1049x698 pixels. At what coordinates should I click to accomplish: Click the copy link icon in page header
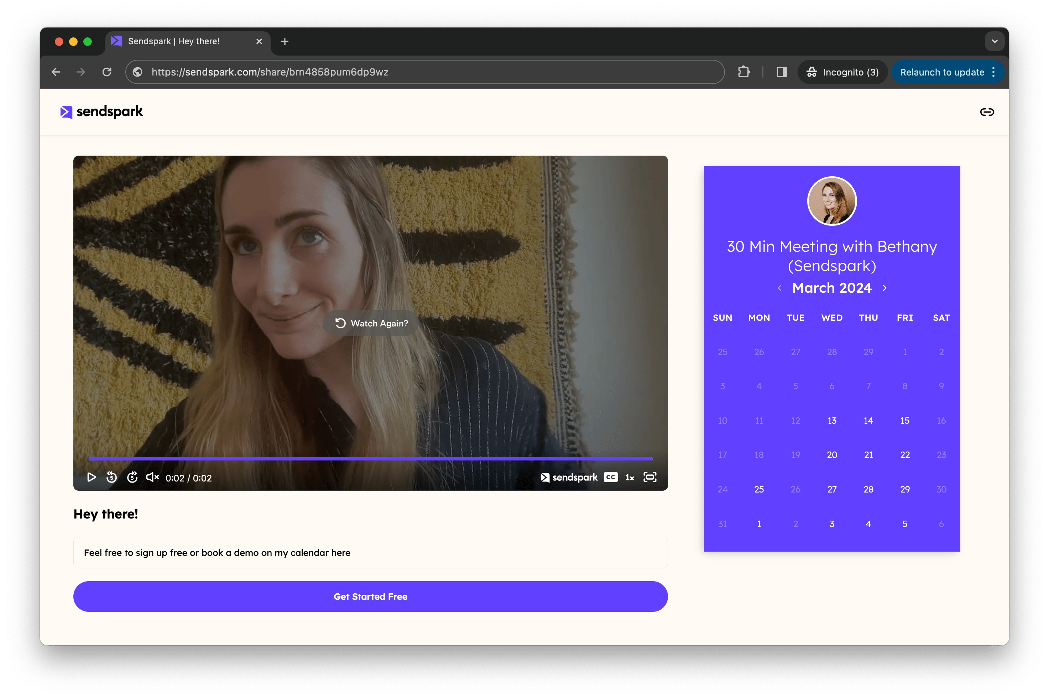(x=986, y=112)
